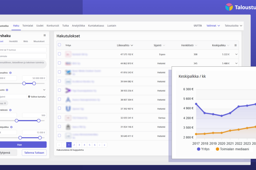Sort results by Sijainti column
The height and width of the screenshot is (170, 256).
159,45
